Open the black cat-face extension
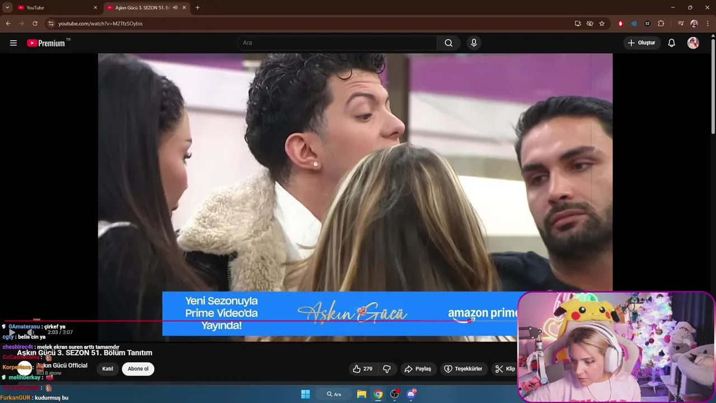This screenshot has width=716, height=403. [647, 24]
